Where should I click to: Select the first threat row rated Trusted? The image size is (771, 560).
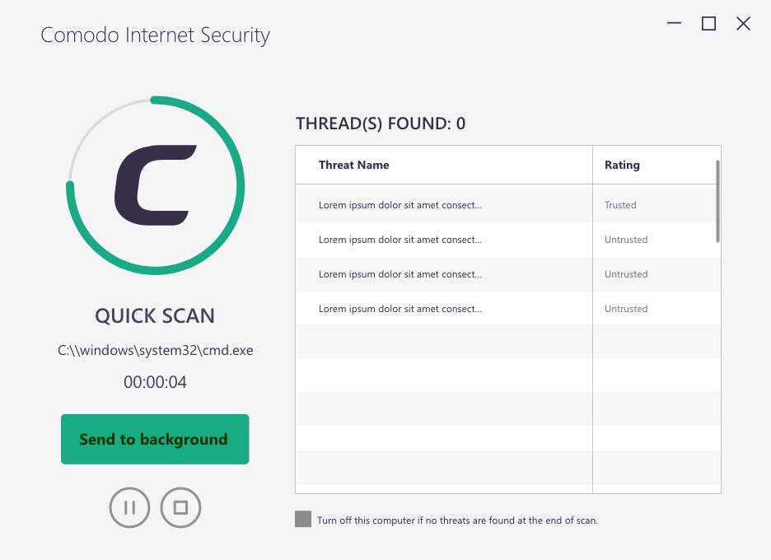click(x=508, y=205)
